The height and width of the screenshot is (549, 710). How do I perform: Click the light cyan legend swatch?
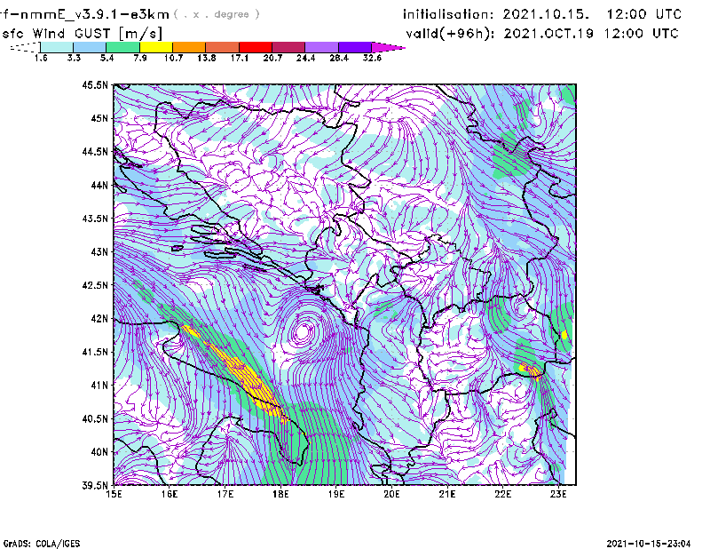57,47
